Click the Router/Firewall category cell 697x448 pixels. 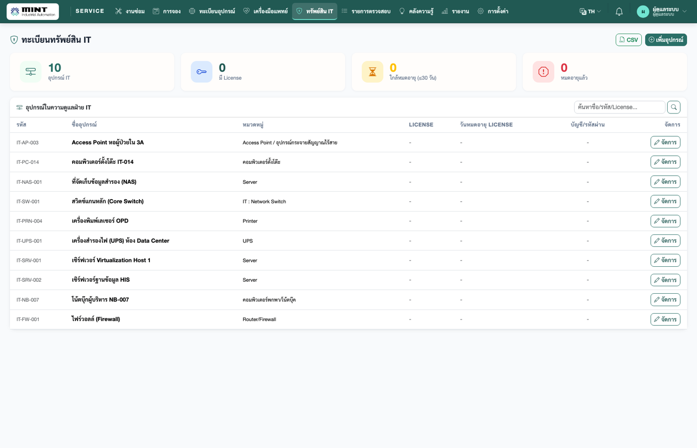coord(259,319)
